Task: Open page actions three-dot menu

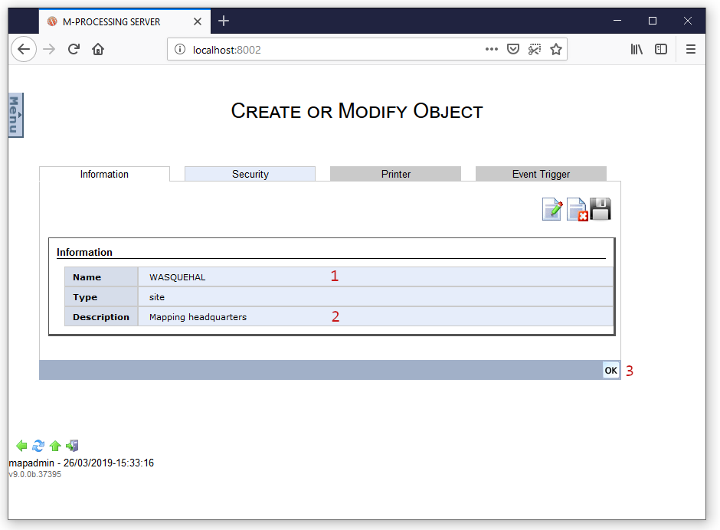Action: 492,50
